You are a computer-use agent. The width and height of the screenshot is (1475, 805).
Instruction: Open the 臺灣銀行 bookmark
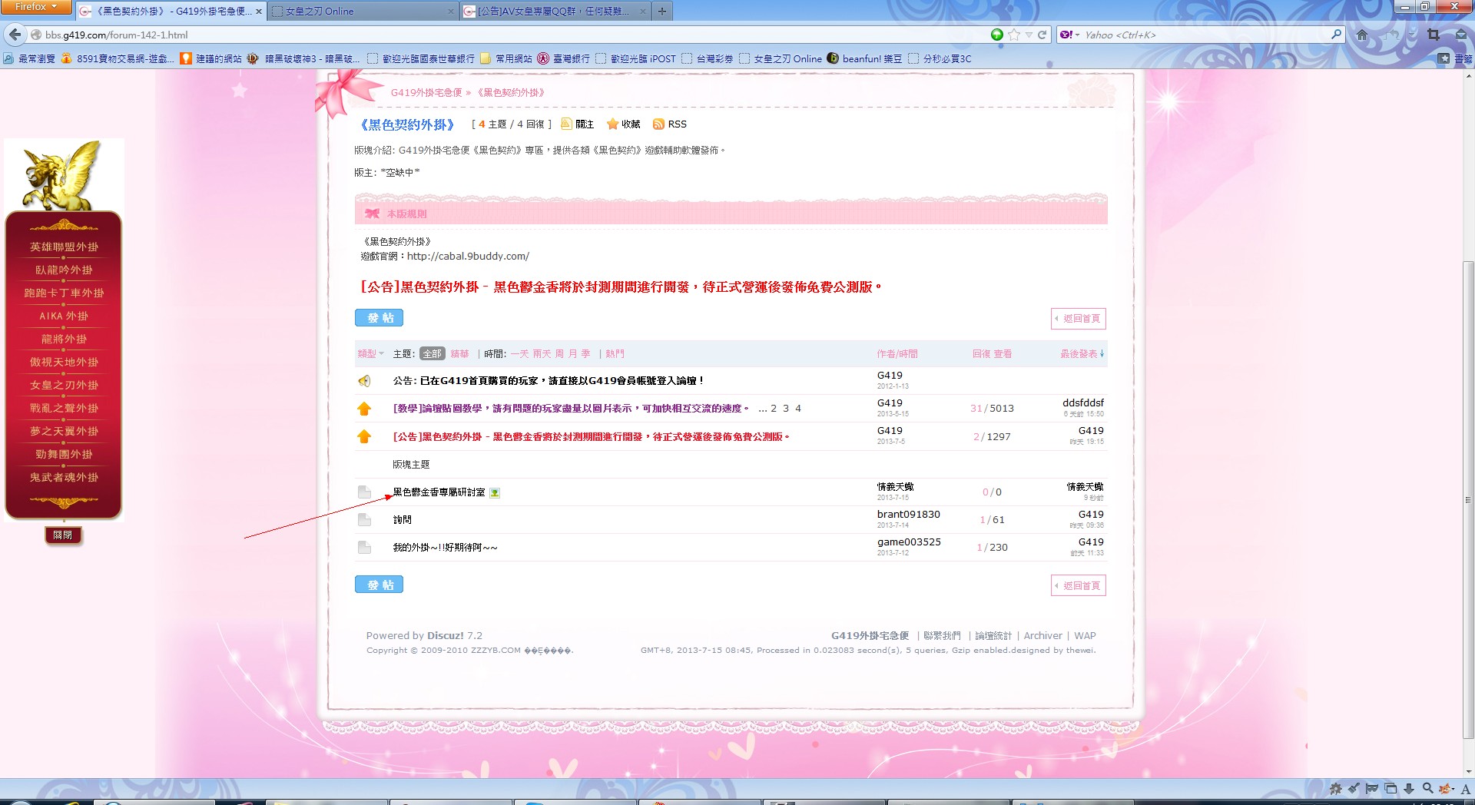coord(564,58)
